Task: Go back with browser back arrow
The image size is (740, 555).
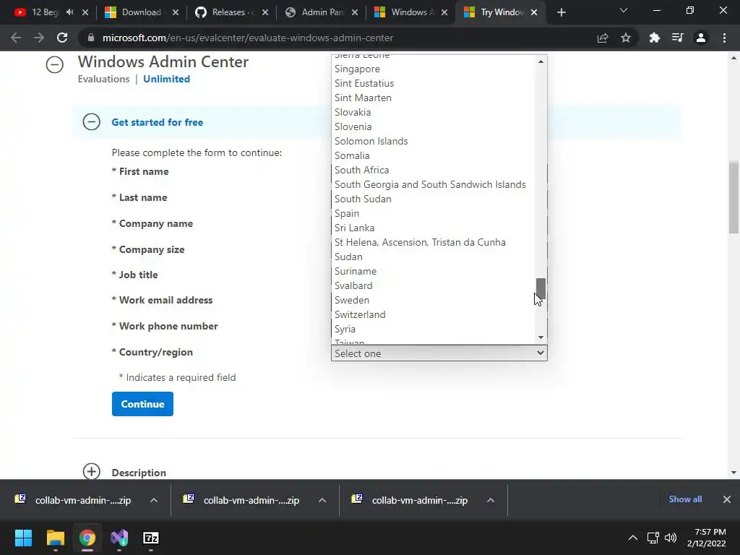Action: pyautogui.click(x=16, y=38)
